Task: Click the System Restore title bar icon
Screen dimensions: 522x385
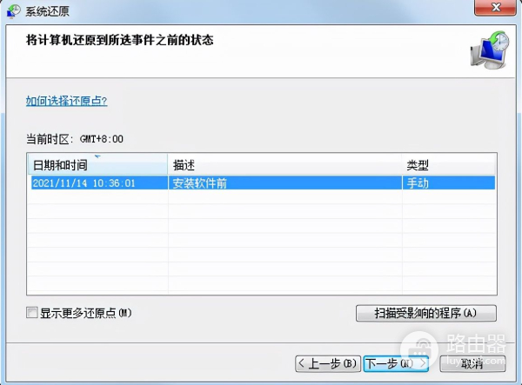Action: 13,11
